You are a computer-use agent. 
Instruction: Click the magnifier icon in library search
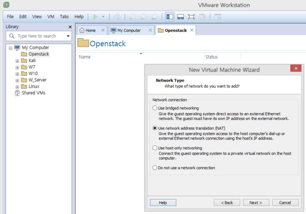coord(12,36)
